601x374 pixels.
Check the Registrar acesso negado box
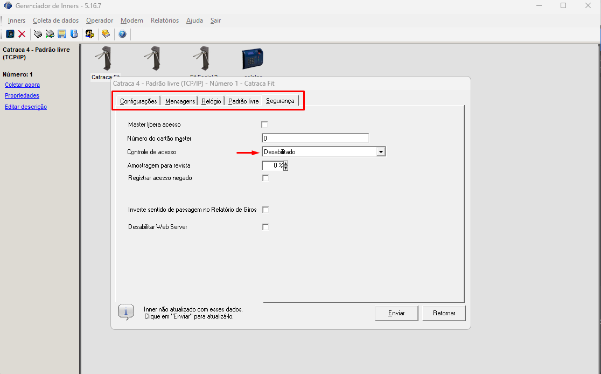point(265,178)
